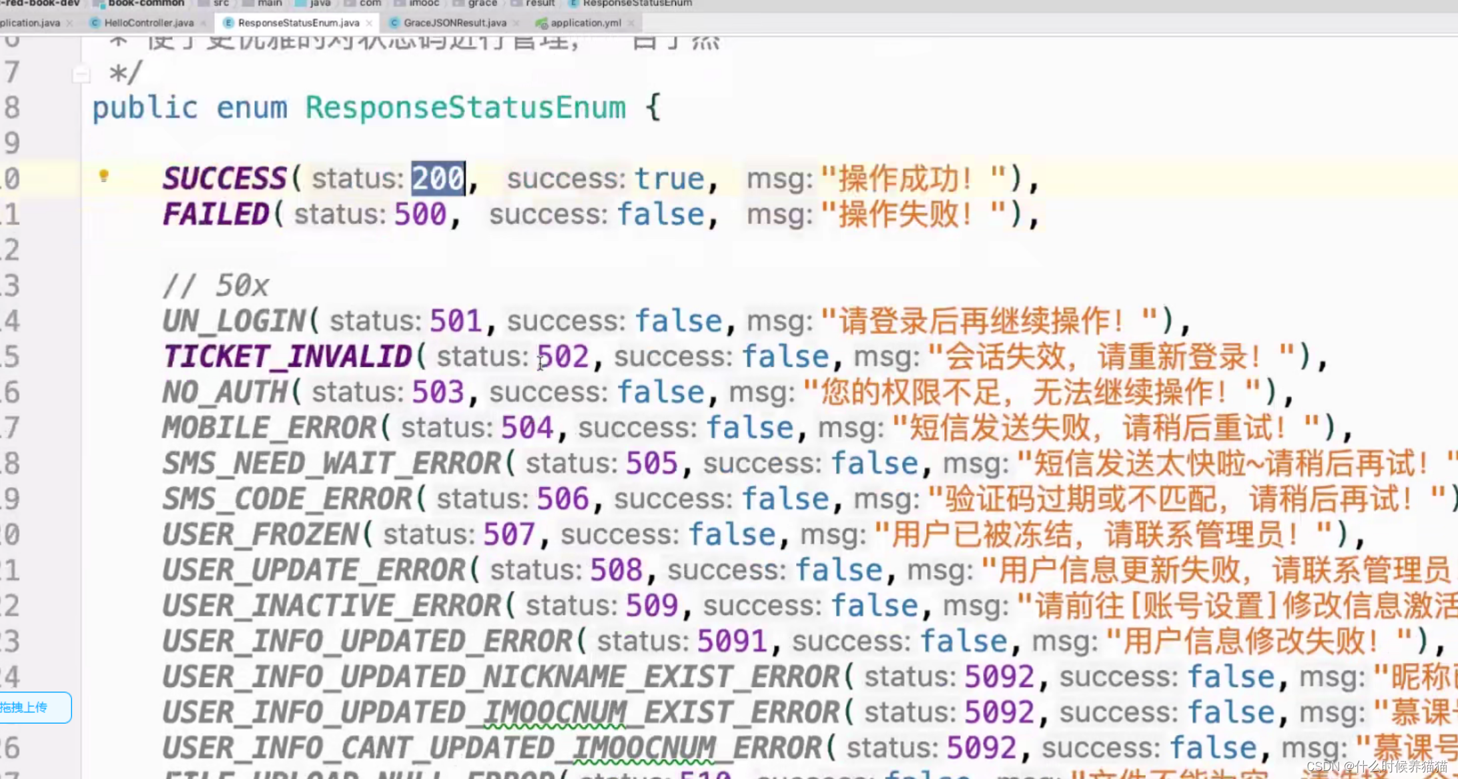The image size is (1458, 779).
Task: Click the ResponseStatusEnum class name
Action: pyautogui.click(x=465, y=107)
